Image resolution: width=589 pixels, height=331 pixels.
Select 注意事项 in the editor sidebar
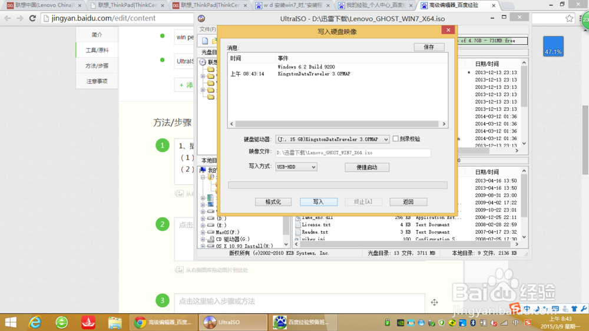coord(97,81)
